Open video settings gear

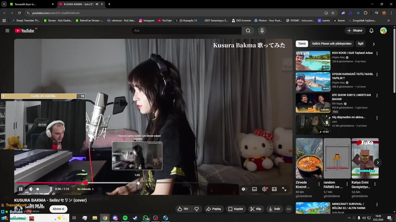coord(265,189)
